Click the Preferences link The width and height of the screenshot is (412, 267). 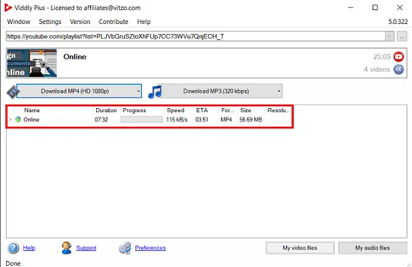pos(150,248)
